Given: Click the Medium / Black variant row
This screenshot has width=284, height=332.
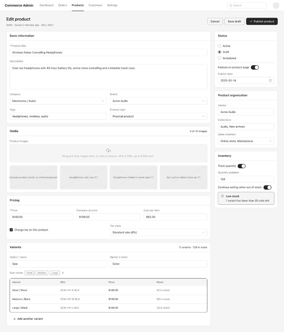Looking at the screenshot, I should coord(108,299).
